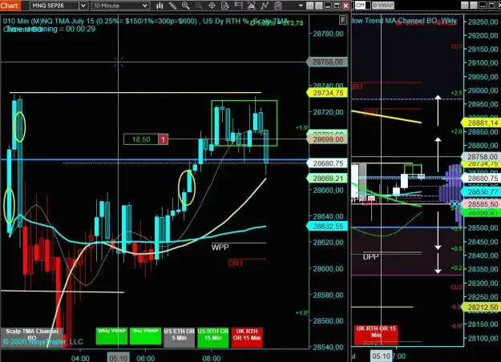Click the DPP label in right chart

pos(370,257)
